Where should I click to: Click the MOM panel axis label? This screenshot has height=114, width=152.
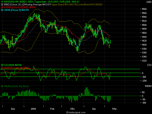coord(147,87)
